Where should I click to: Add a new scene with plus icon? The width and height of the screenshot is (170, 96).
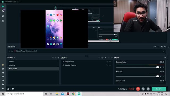point(53,58)
